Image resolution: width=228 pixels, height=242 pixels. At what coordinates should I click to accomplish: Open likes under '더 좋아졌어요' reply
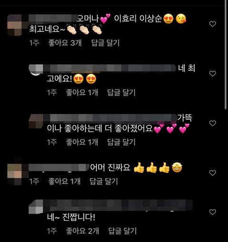coord(82,142)
